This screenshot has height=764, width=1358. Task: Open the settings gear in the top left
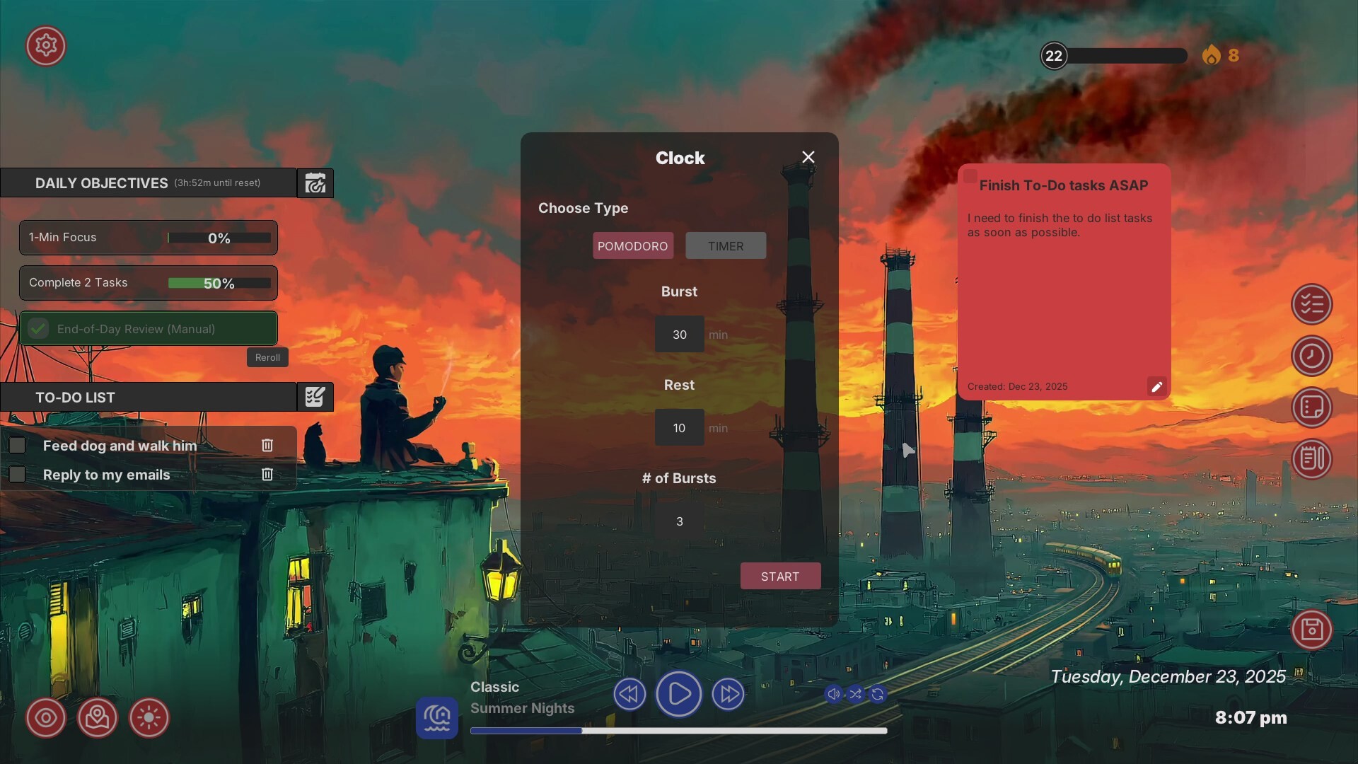[x=45, y=45]
